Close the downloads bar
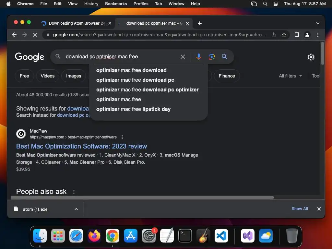The width and height of the screenshot is (332, 249). click(319, 209)
